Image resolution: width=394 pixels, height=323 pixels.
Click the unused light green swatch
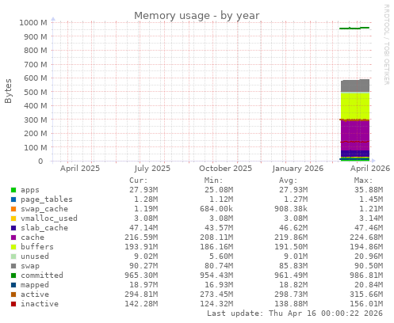[x=13, y=256]
